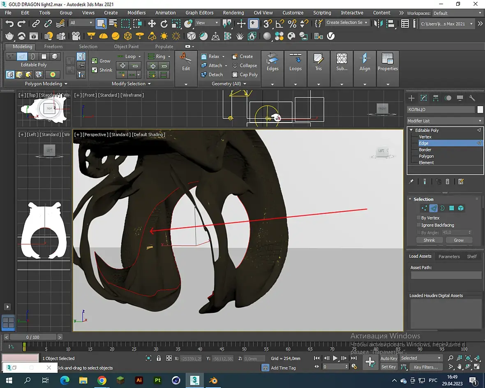Click the object color swatch beside the name

pyautogui.click(x=480, y=109)
